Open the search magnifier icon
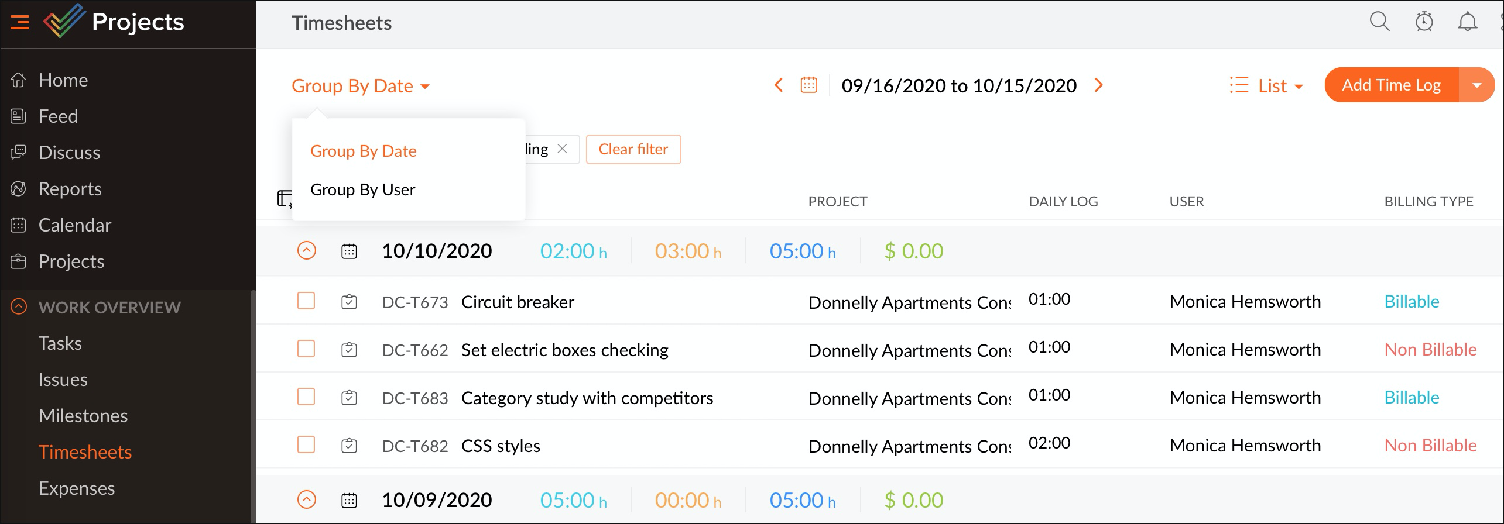Image resolution: width=1504 pixels, height=524 pixels. pyautogui.click(x=1379, y=22)
